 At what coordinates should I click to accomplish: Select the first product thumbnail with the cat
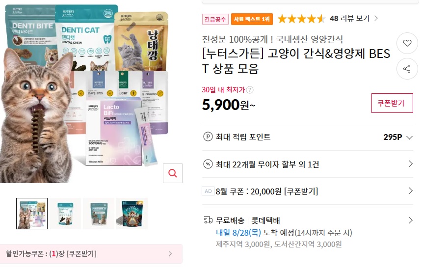click(32, 214)
